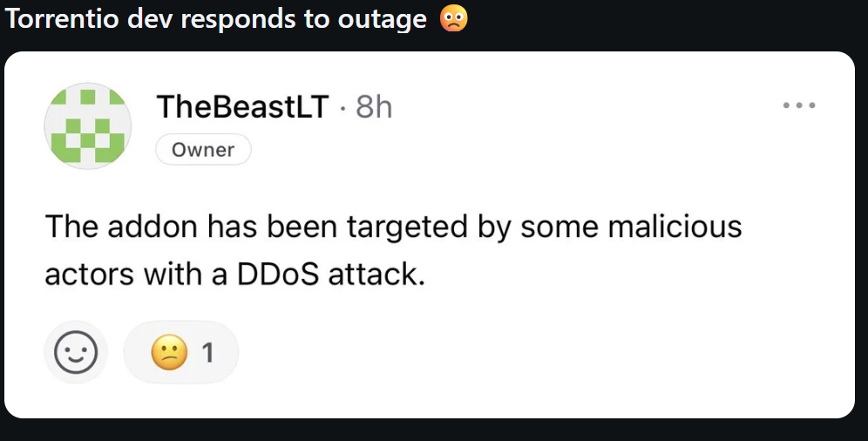Toggle the confused face reaction pill
The image size is (868, 441).
click(181, 352)
